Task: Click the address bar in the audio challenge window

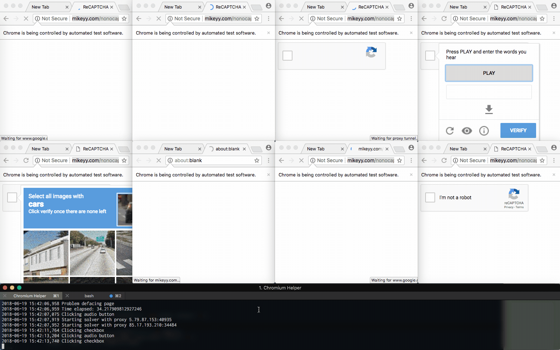Action: pos(499,19)
